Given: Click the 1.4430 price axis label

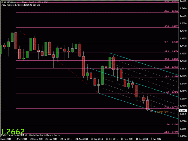Looking at the screenshot, I should click(x=183, y=46).
